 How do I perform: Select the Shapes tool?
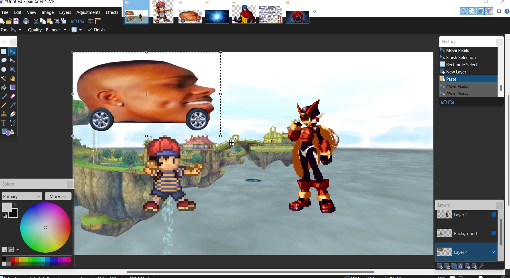point(8,132)
